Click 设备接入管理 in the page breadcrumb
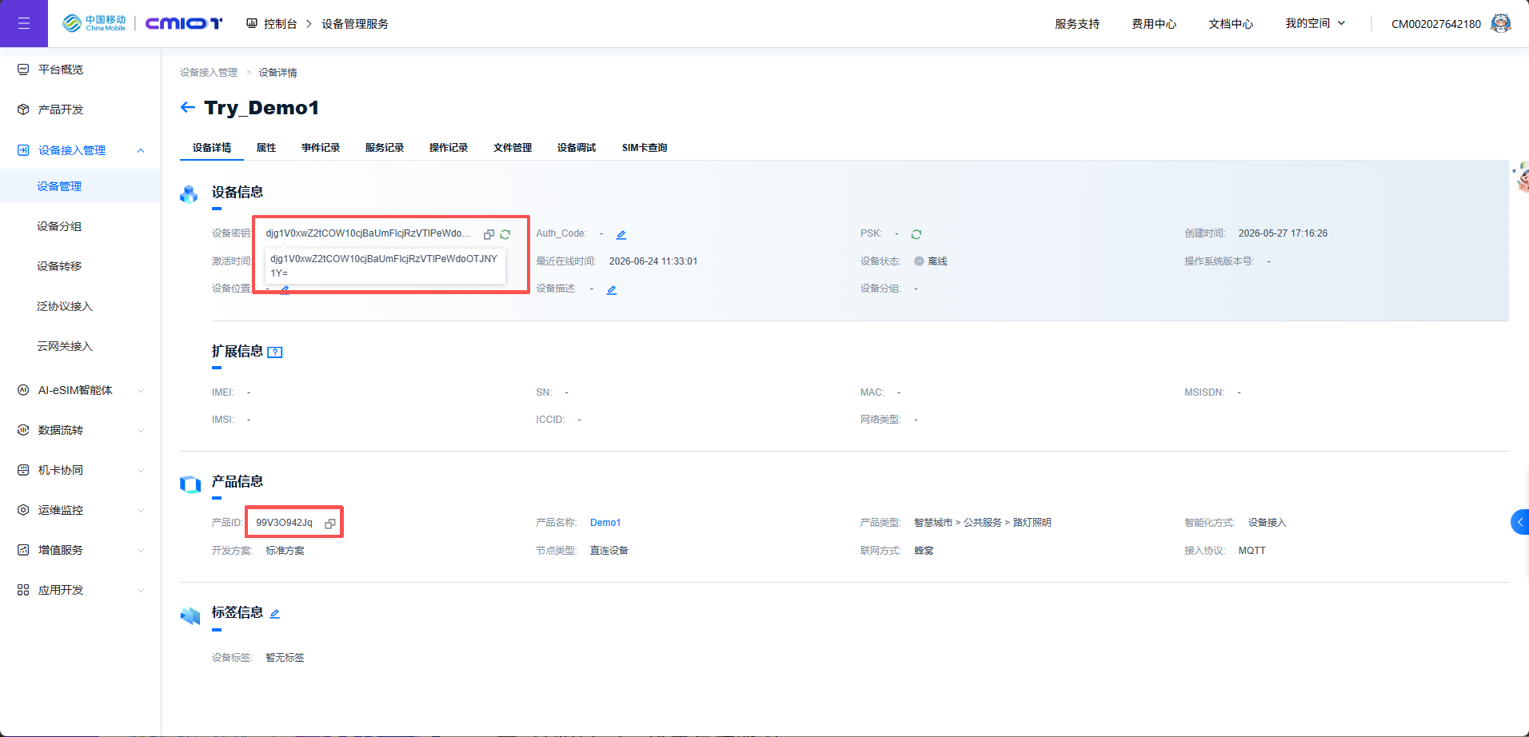Screen dimensions: 1529x737 (209, 73)
